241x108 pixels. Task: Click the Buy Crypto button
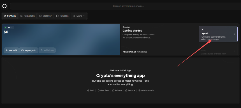29,50
